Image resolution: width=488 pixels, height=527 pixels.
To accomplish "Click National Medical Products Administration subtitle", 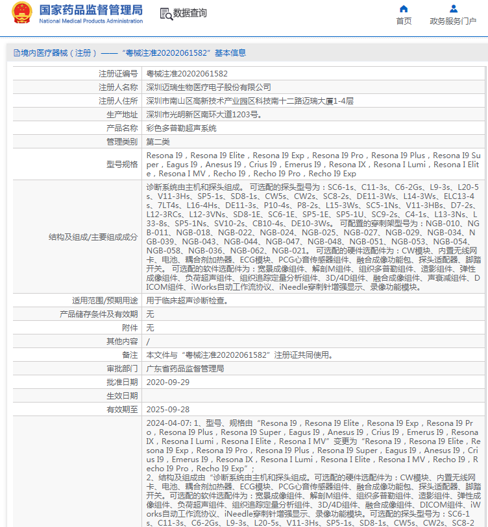I will (91, 21).
